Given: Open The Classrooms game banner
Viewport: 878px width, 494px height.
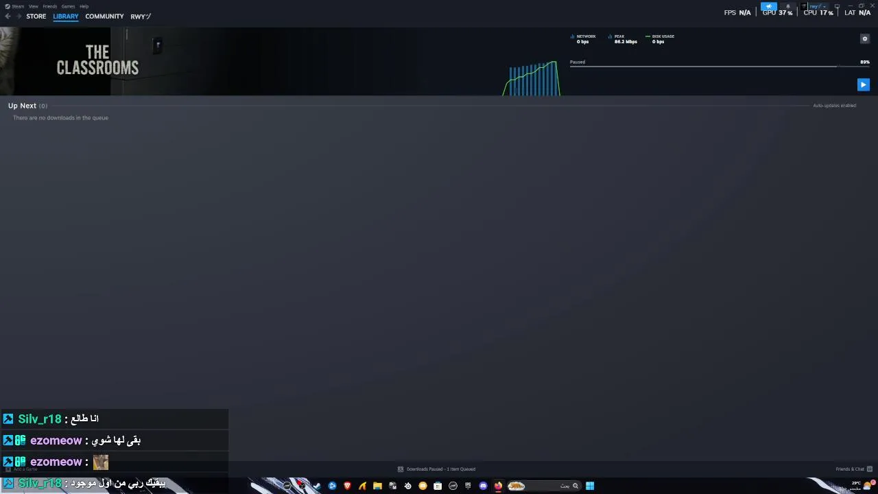Looking at the screenshot, I should click(97, 60).
